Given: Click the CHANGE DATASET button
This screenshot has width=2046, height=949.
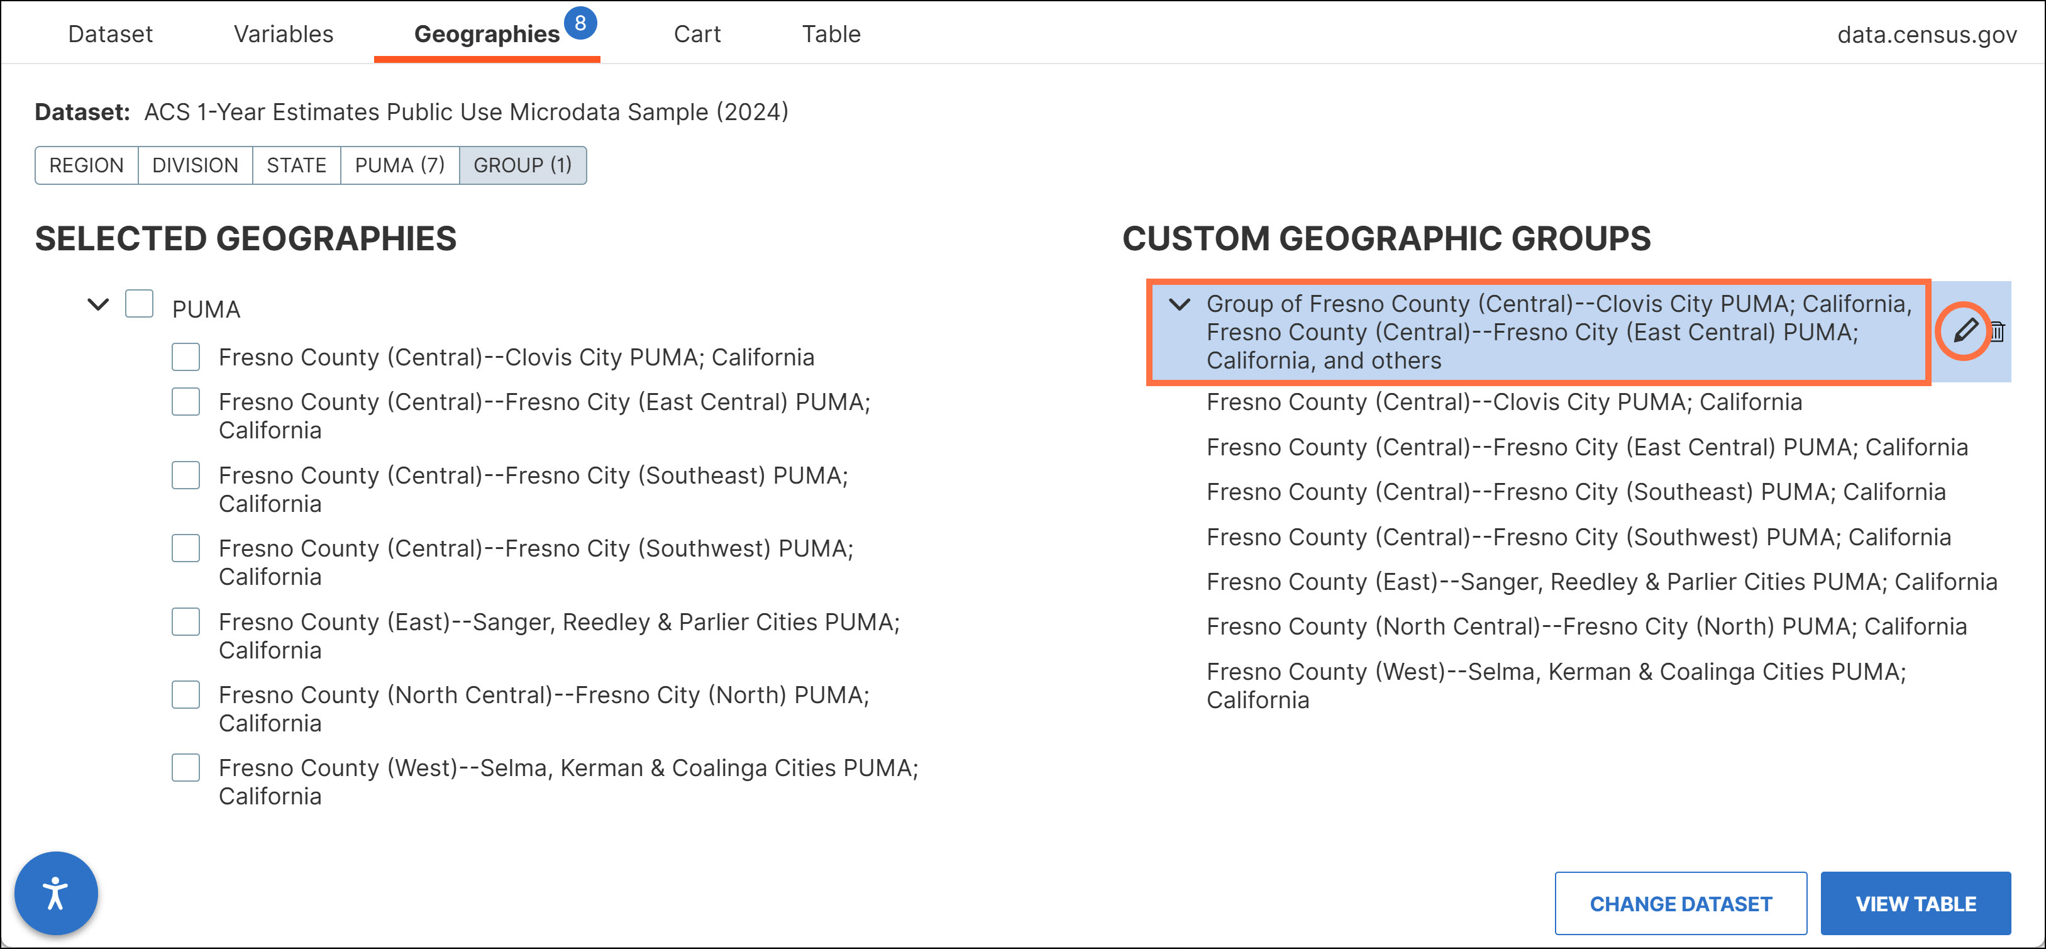Looking at the screenshot, I should (1680, 904).
